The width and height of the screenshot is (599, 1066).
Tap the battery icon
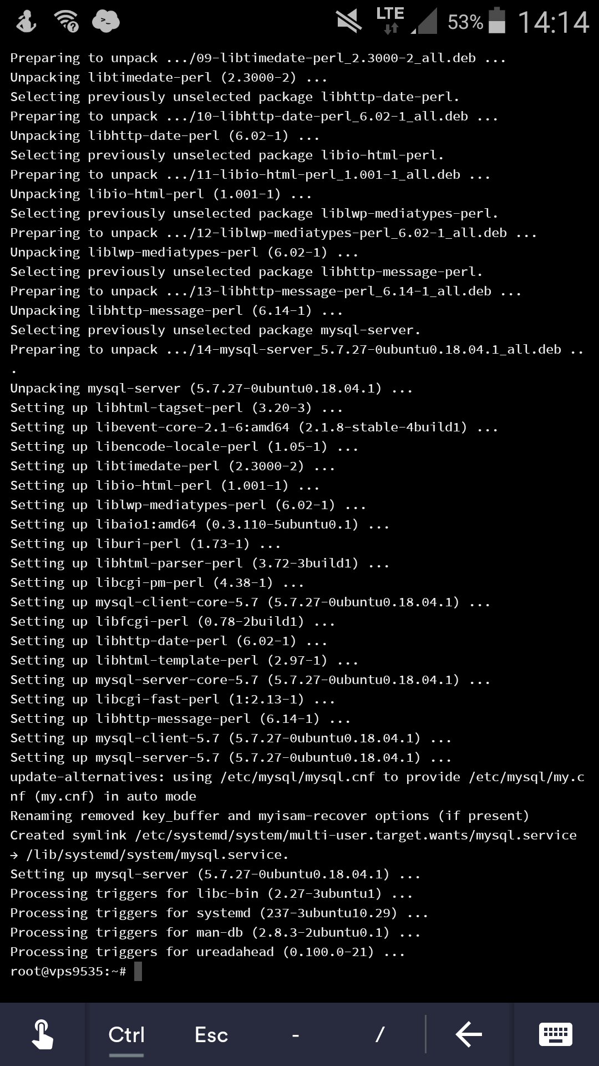click(497, 21)
